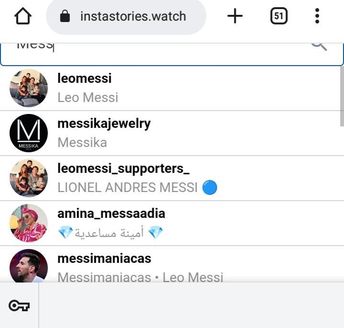Click messimaniacas profile avatar
Image resolution: width=344 pixels, height=328 pixels.
pyautogui.click(x=29, y=266)
